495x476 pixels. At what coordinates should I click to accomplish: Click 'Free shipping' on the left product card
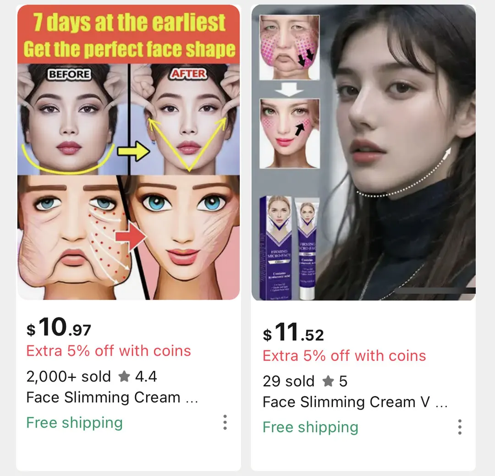(75, 422)
